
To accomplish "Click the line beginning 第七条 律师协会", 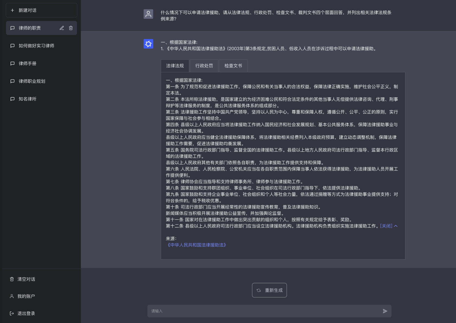I will 235,182.
